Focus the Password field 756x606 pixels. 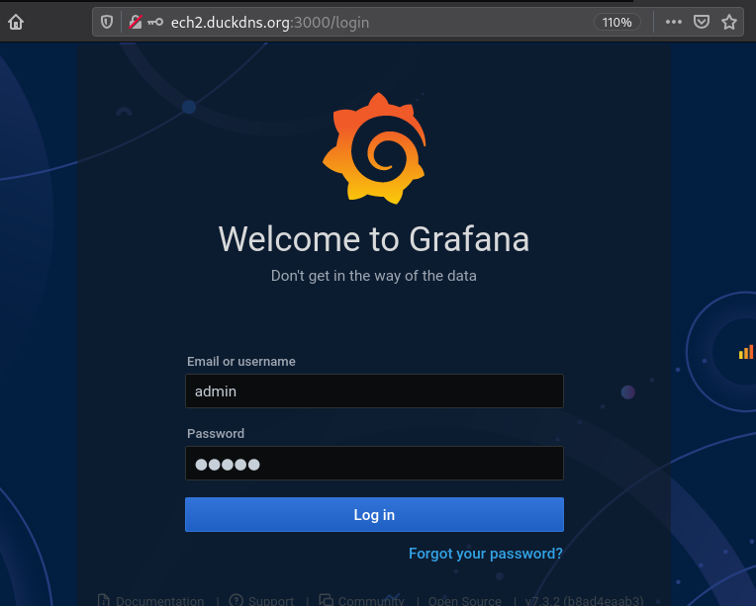click(x=374, y=463)
